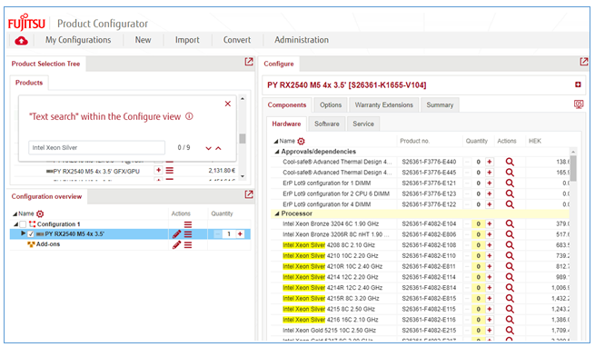Expand the PY RX2540 M5 4x 3.5' row

click(x=23, y=233)
